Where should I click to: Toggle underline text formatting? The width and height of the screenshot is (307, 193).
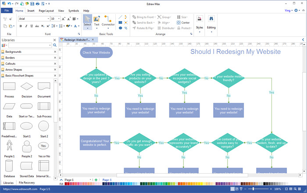click(x=32, y=26)
